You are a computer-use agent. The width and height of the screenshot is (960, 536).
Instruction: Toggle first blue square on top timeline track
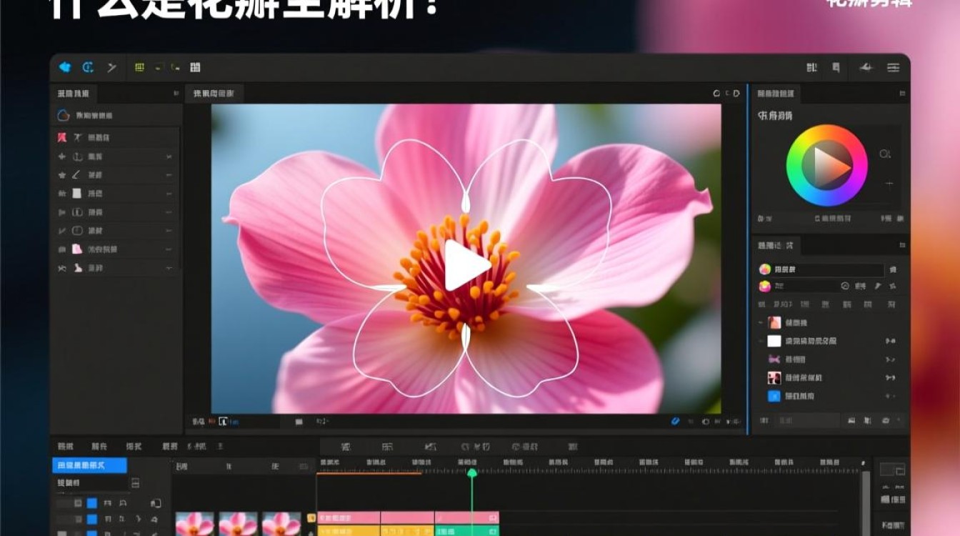coord(91,503)
